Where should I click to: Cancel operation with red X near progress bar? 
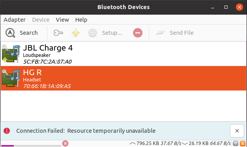click(65, 143)
